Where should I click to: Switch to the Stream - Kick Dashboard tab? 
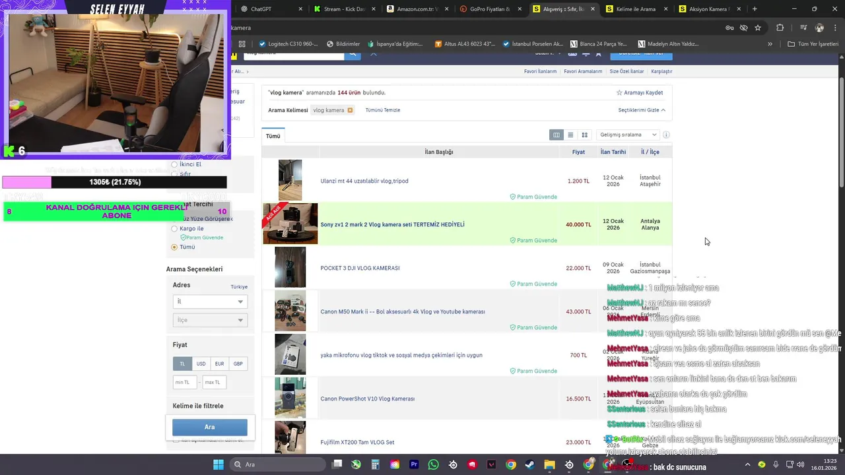[x=343, y=9]
